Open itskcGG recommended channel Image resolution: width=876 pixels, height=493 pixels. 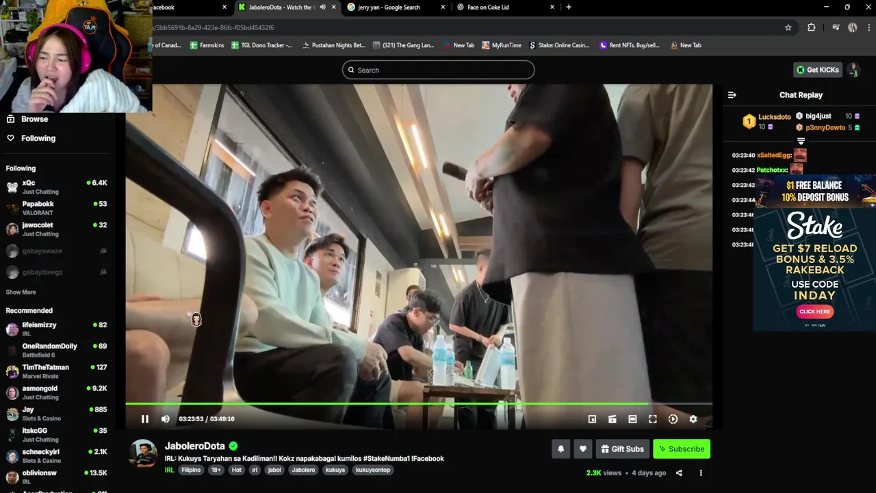coord(56,435)
